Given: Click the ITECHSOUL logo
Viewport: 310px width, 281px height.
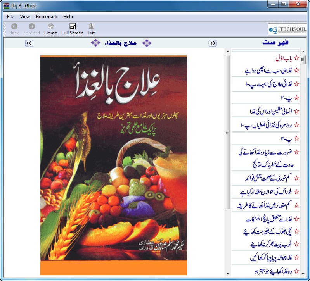Looking at the screenshot, I should tap(287, 29).
